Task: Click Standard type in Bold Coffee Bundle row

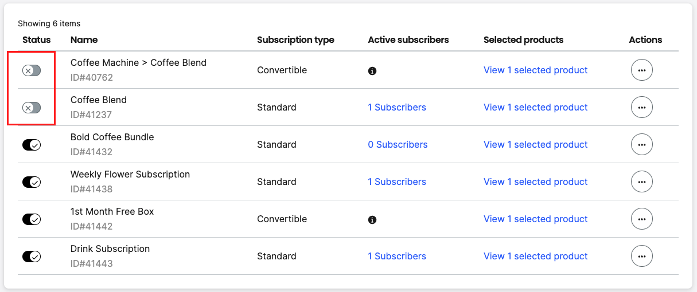Action: (277, 144)
